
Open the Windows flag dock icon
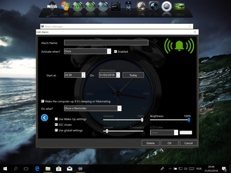65,7
